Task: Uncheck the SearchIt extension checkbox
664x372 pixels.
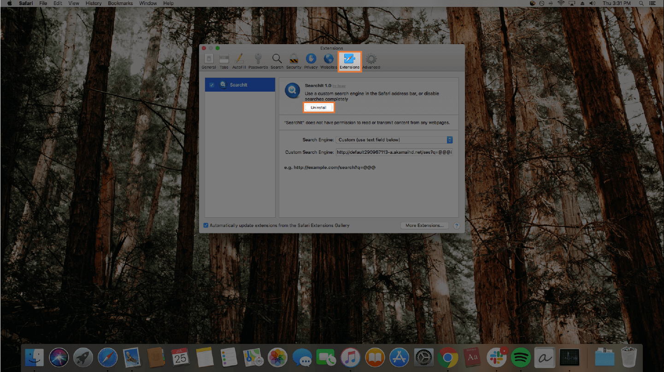Action: [x=212, y=85]
